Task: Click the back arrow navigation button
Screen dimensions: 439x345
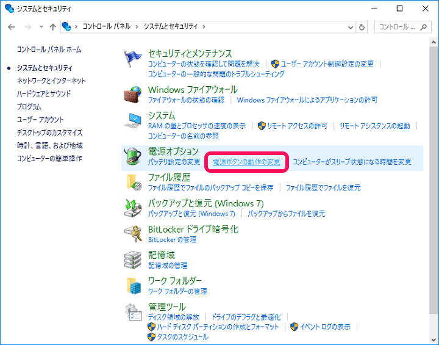Action: click(12, 27)
